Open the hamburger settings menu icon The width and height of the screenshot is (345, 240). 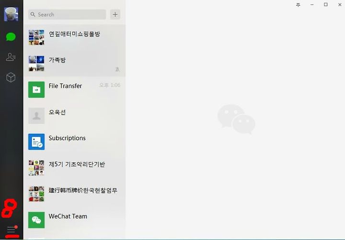coord(11,230)
